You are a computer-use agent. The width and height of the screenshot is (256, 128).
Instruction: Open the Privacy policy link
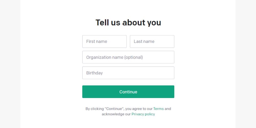(x=143, y=114)
